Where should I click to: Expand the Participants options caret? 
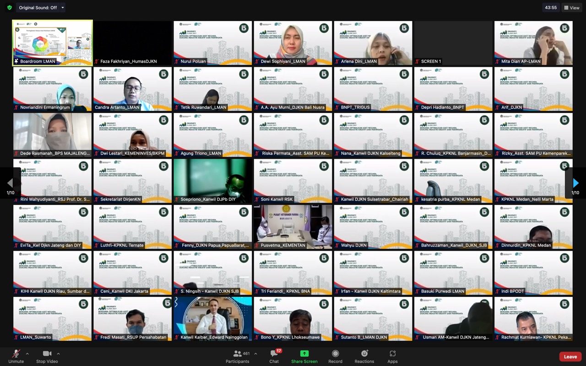pos(255,354)
